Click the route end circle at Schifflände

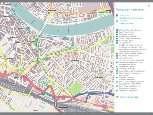[x=11, y=9]
